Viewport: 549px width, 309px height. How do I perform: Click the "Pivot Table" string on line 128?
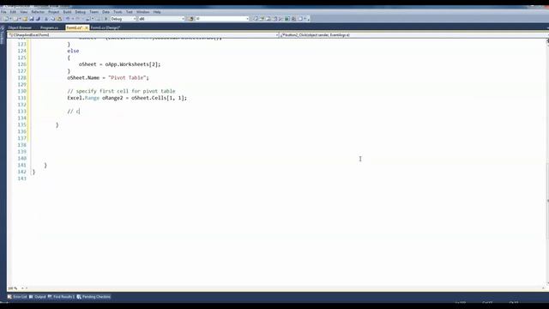(x=127, y=78)
